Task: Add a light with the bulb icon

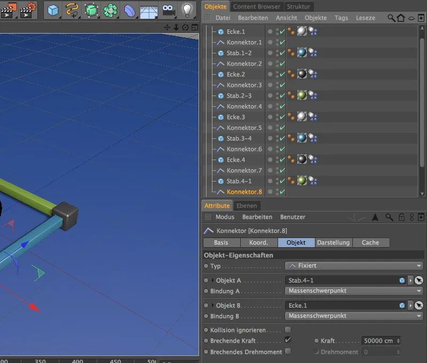Action: tap(187, 10)
